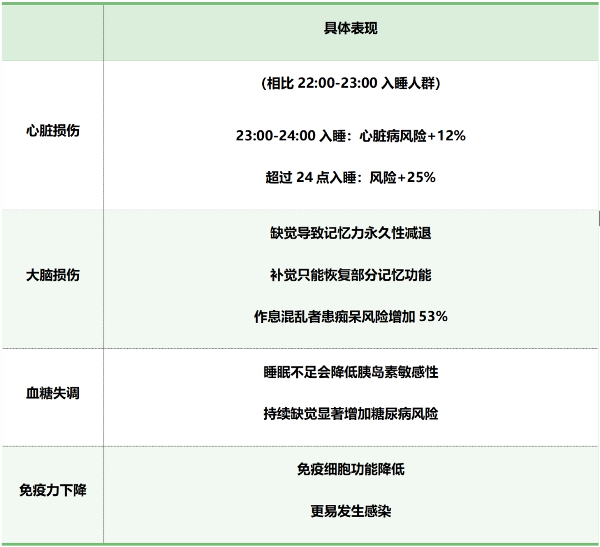The height and width of the screenshot is (547, 600).
Task: Click the +12% heart disease figure
Action: [446, 135]
